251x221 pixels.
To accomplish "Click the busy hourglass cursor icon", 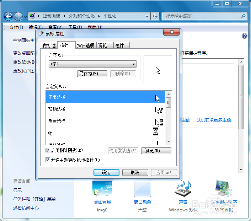I will [x=155, y=131].
